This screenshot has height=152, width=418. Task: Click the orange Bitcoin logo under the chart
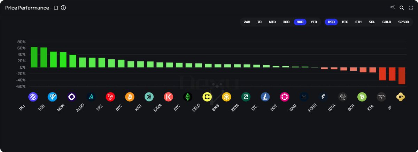point(130,97)
